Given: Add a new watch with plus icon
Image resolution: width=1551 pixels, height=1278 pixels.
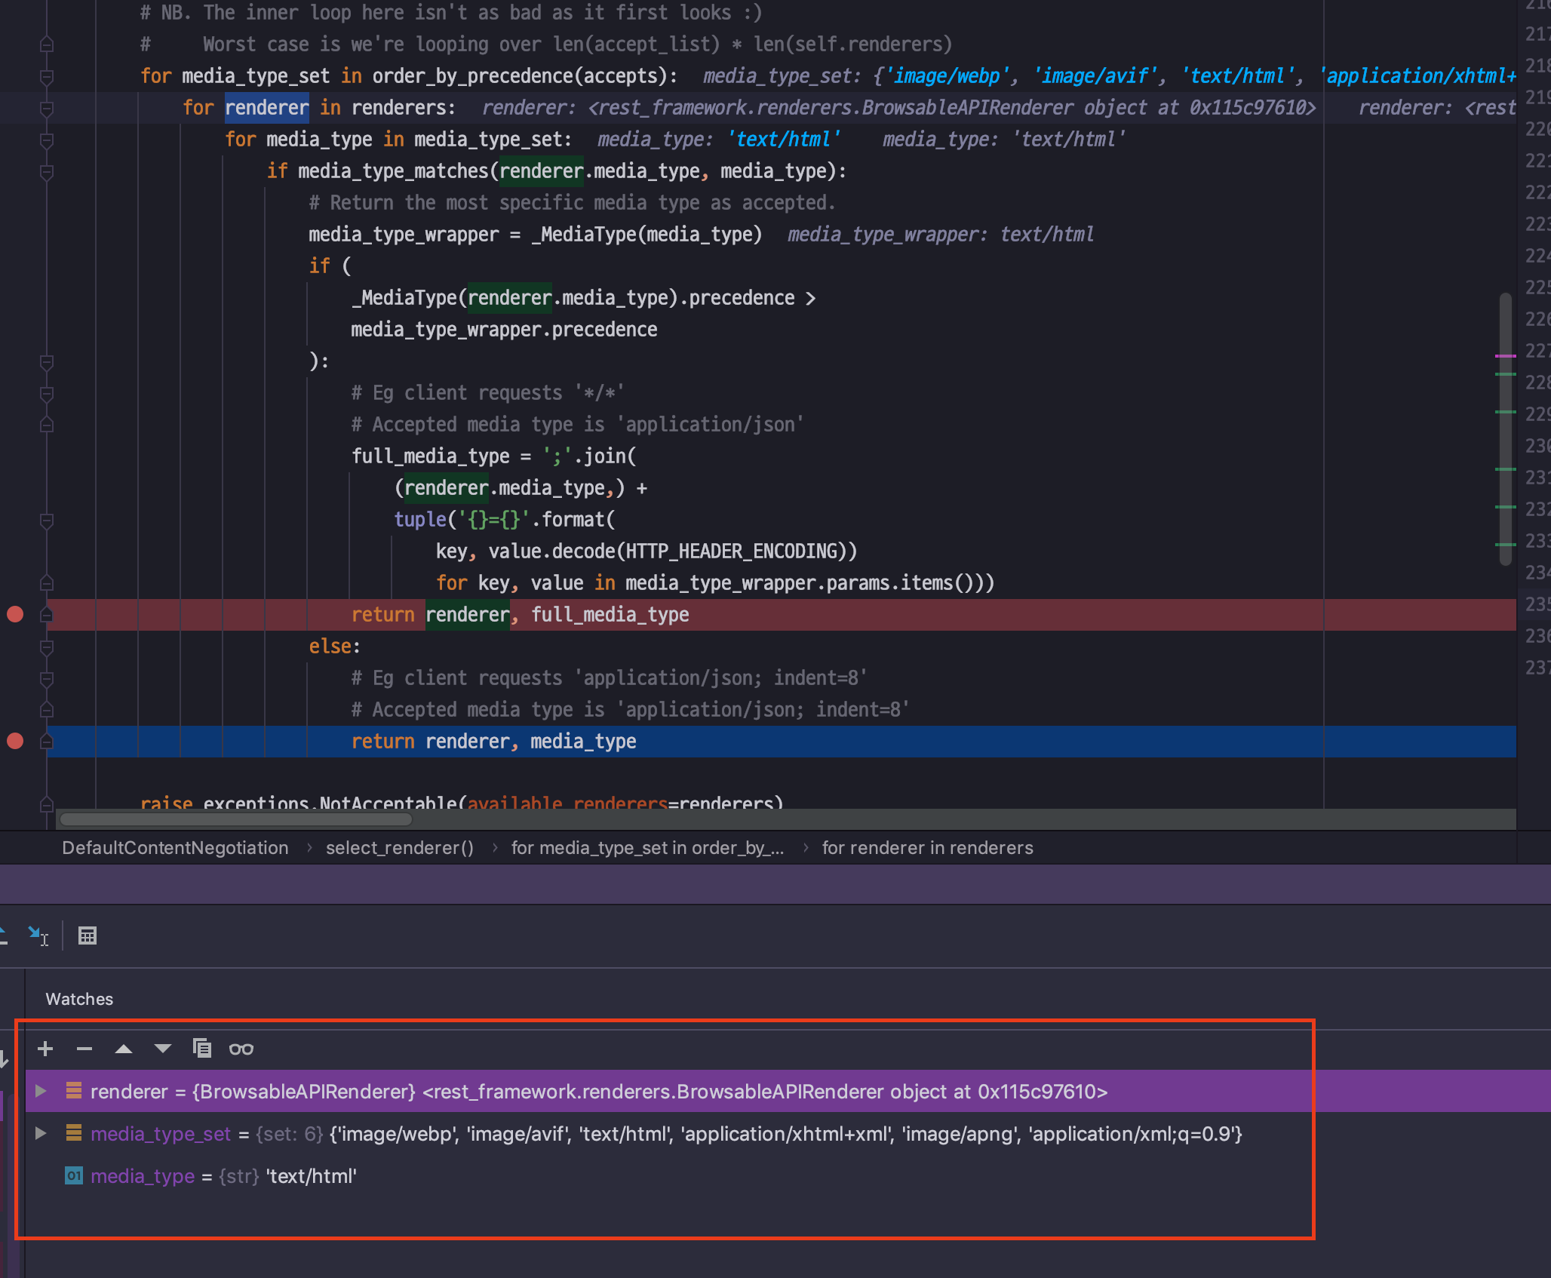Looking at the screenshot, I should (45, 1049).
